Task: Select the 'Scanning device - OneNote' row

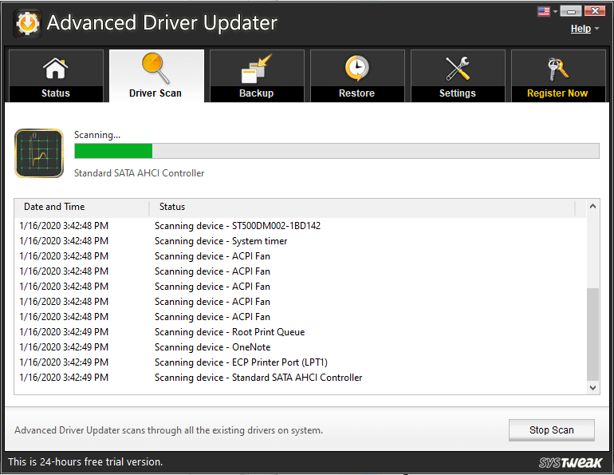Action: click(x=300, y=347)
